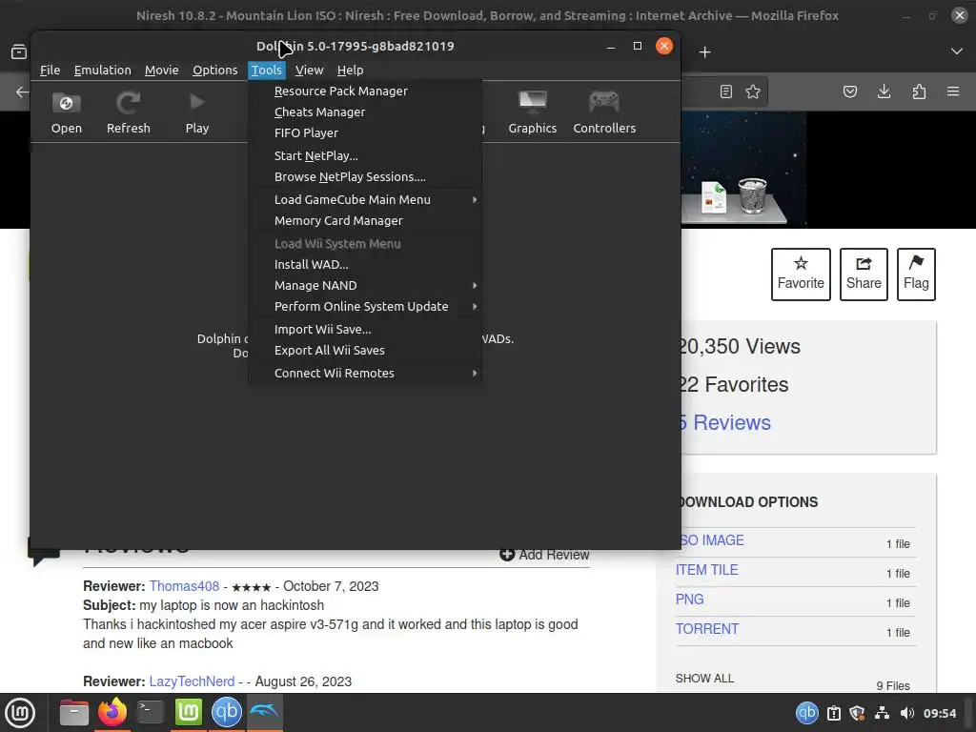This screenshot has width=976, height=732.
Task: Click the Favorite button on archive page
Action: point(801,274)
